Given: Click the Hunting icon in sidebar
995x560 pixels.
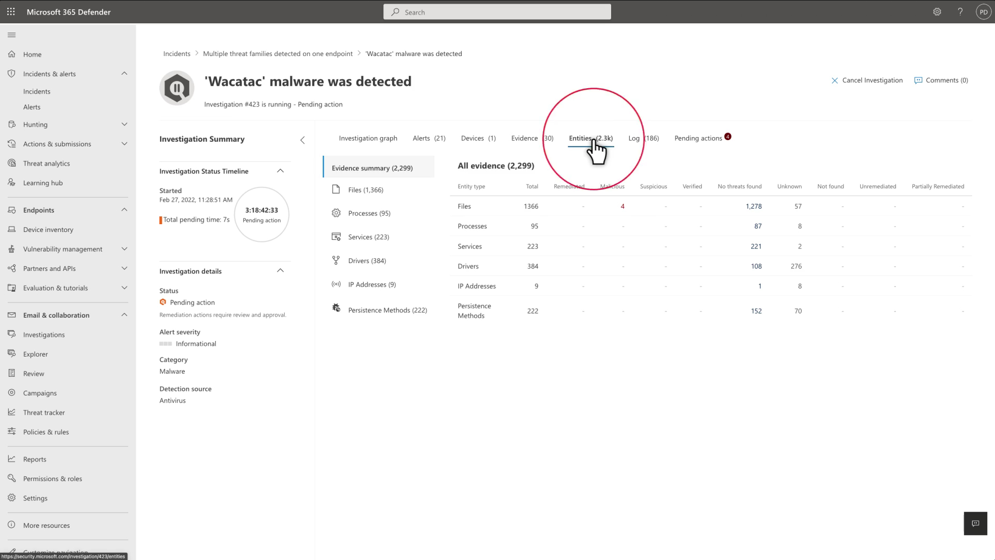Looking at the screenshot, I should tap(11, 125).
